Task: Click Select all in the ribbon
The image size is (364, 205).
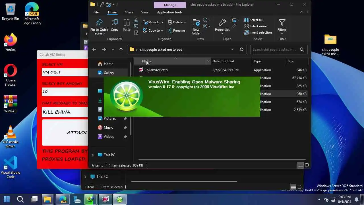Action: [253, 20]
